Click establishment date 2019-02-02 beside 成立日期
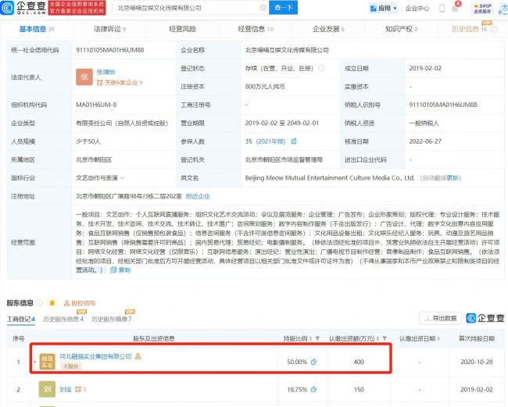The height and width of the screenshot is (407, 508). point(425,68)
